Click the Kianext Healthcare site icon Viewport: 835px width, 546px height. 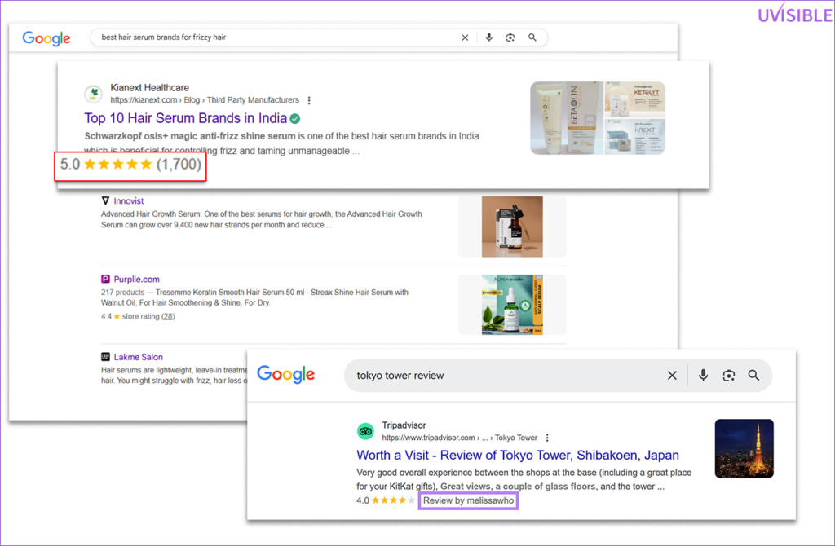[x=93, y=94]
